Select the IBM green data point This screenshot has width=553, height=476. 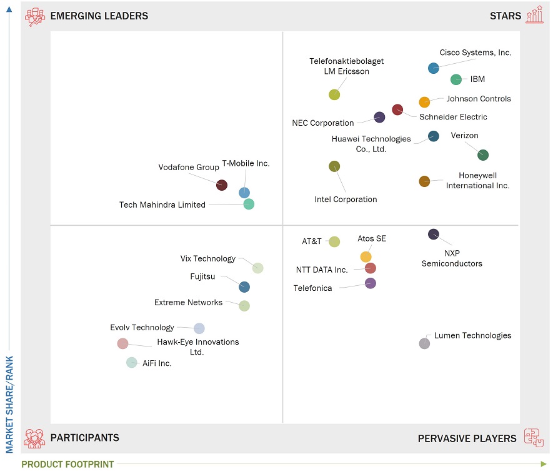click(x=456, y=79)
